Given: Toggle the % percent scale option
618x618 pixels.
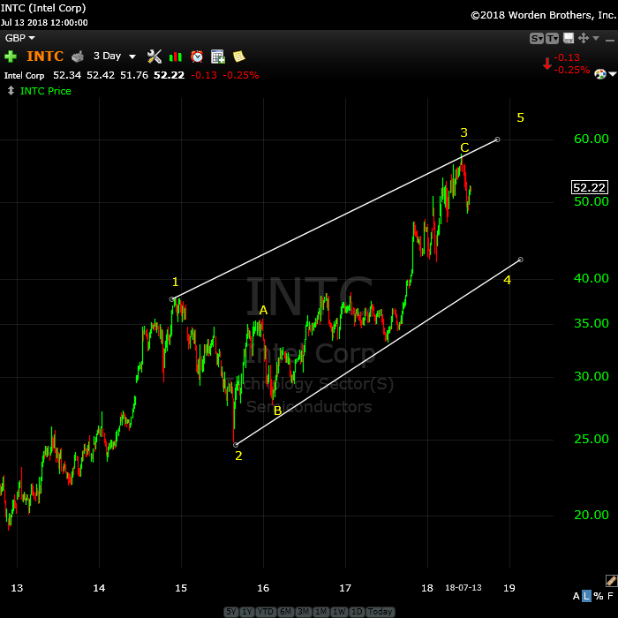Looking at the screenshot, I should click(x=599, y=596).
